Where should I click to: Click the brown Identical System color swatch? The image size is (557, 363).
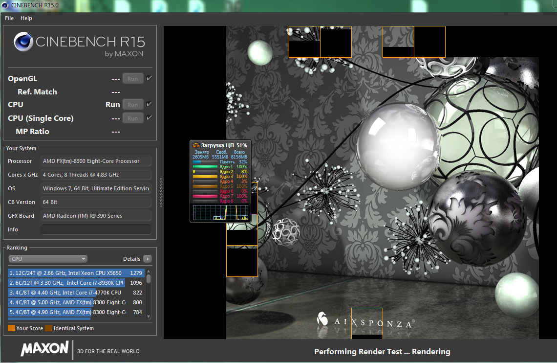[49, 328]
